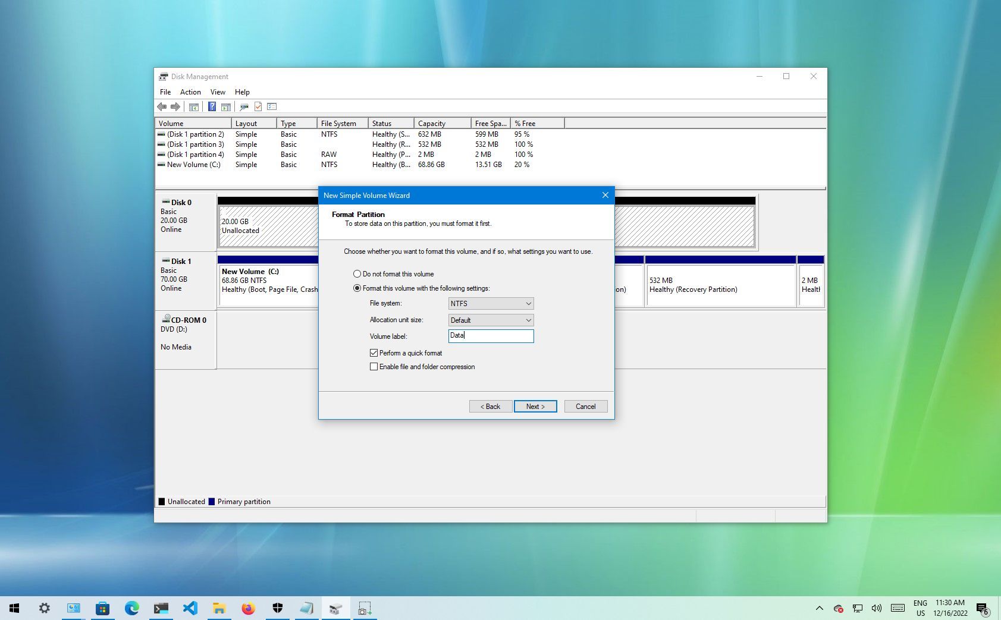Click the Forward navigation arrow in the toolbar

[x=175, y=106]
